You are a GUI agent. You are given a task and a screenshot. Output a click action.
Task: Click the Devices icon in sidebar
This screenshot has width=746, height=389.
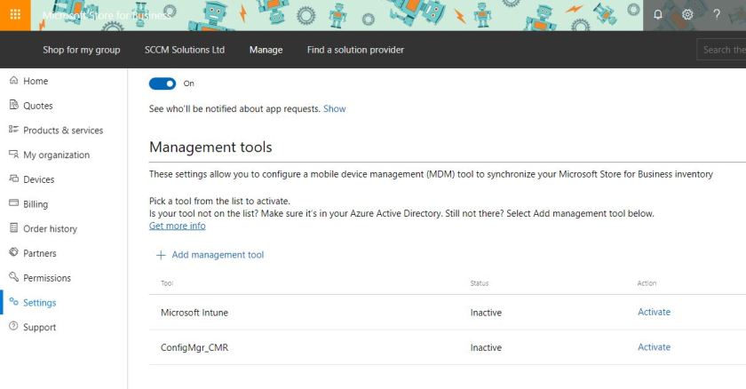13,179
